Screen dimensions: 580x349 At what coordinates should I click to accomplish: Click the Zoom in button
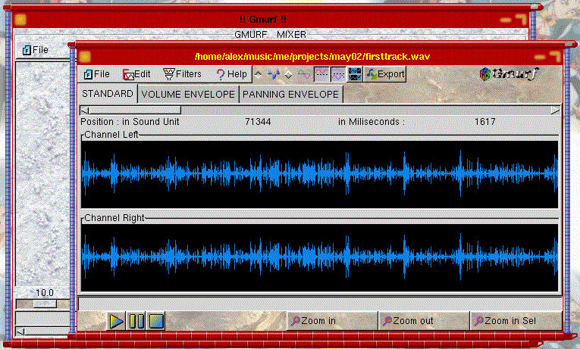(331, 321)
